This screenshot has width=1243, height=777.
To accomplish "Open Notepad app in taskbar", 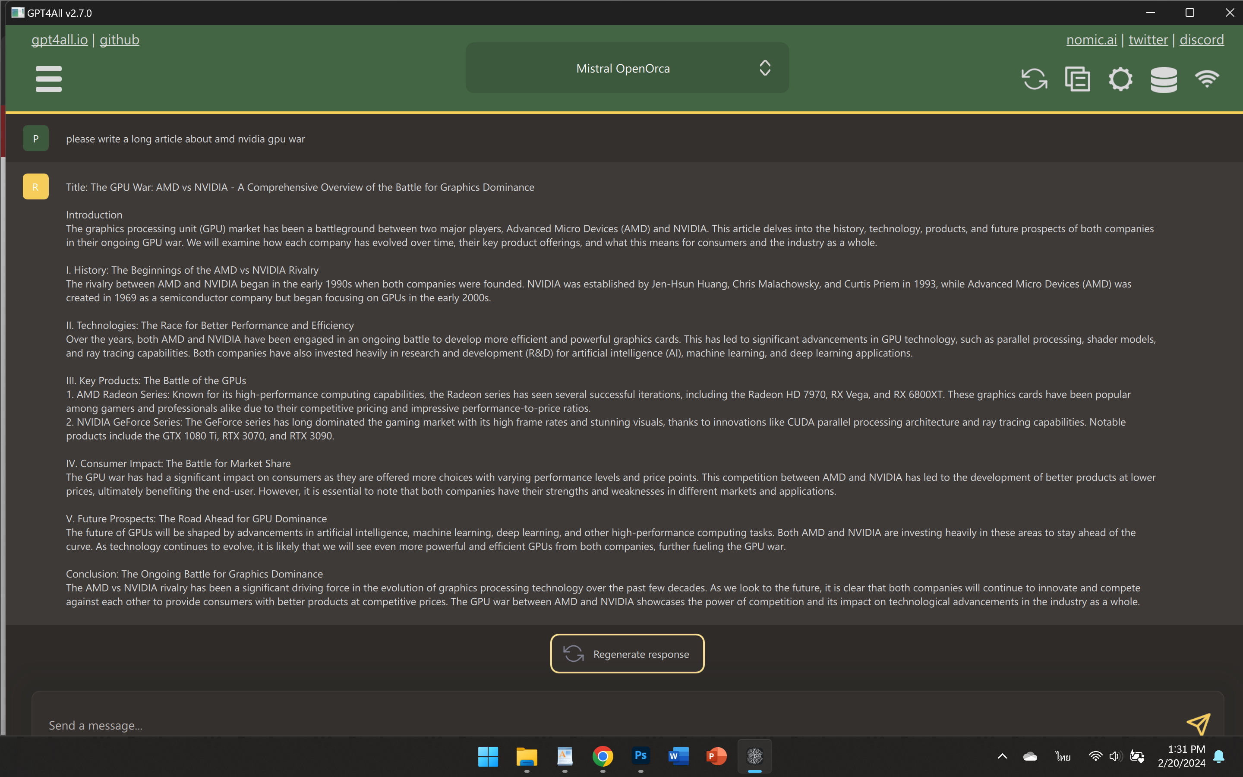I will point(565,756).
